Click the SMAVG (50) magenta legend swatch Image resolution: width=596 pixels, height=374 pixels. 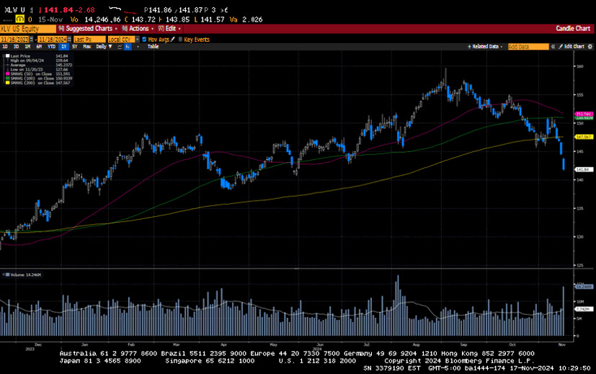tap(6, 73)
